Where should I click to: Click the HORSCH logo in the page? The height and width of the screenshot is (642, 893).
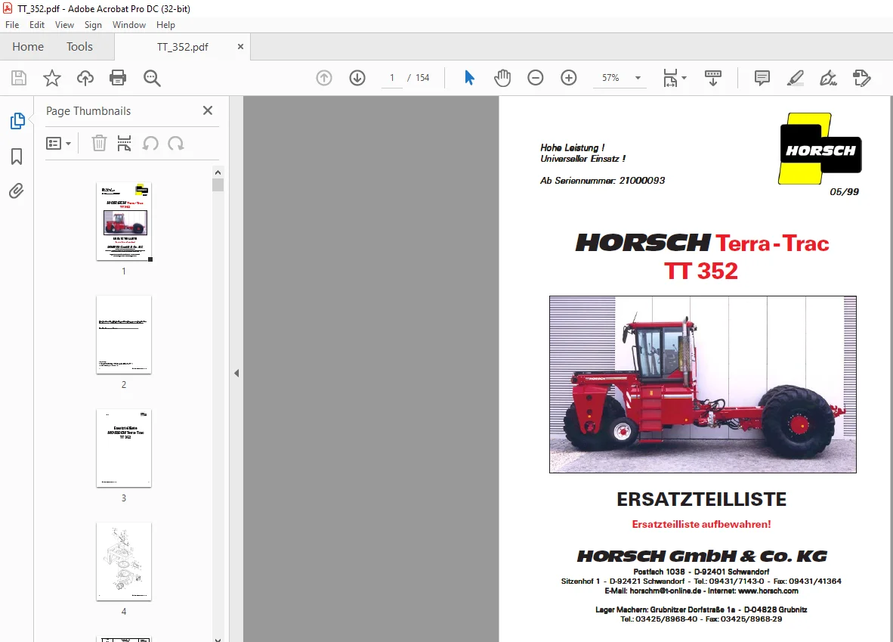point(820,149)
